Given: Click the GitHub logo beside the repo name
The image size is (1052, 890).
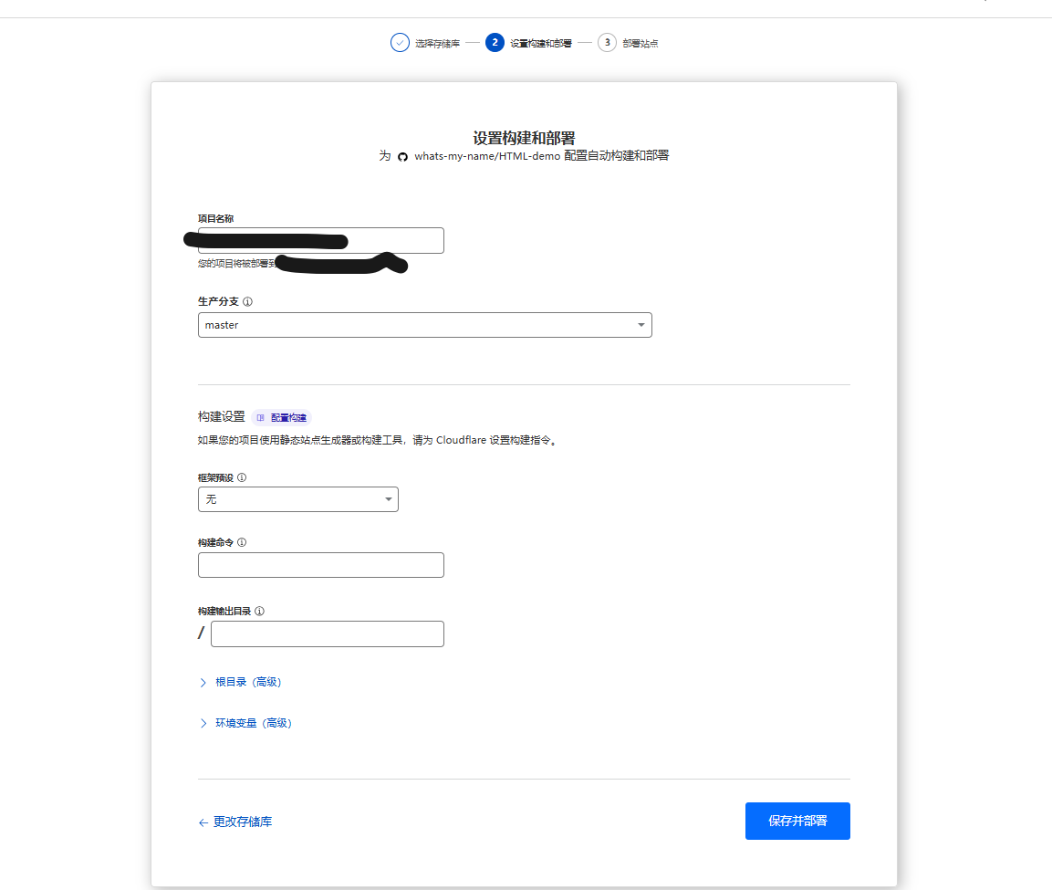Looking at the screenshot, I should (x=402, y=157).
